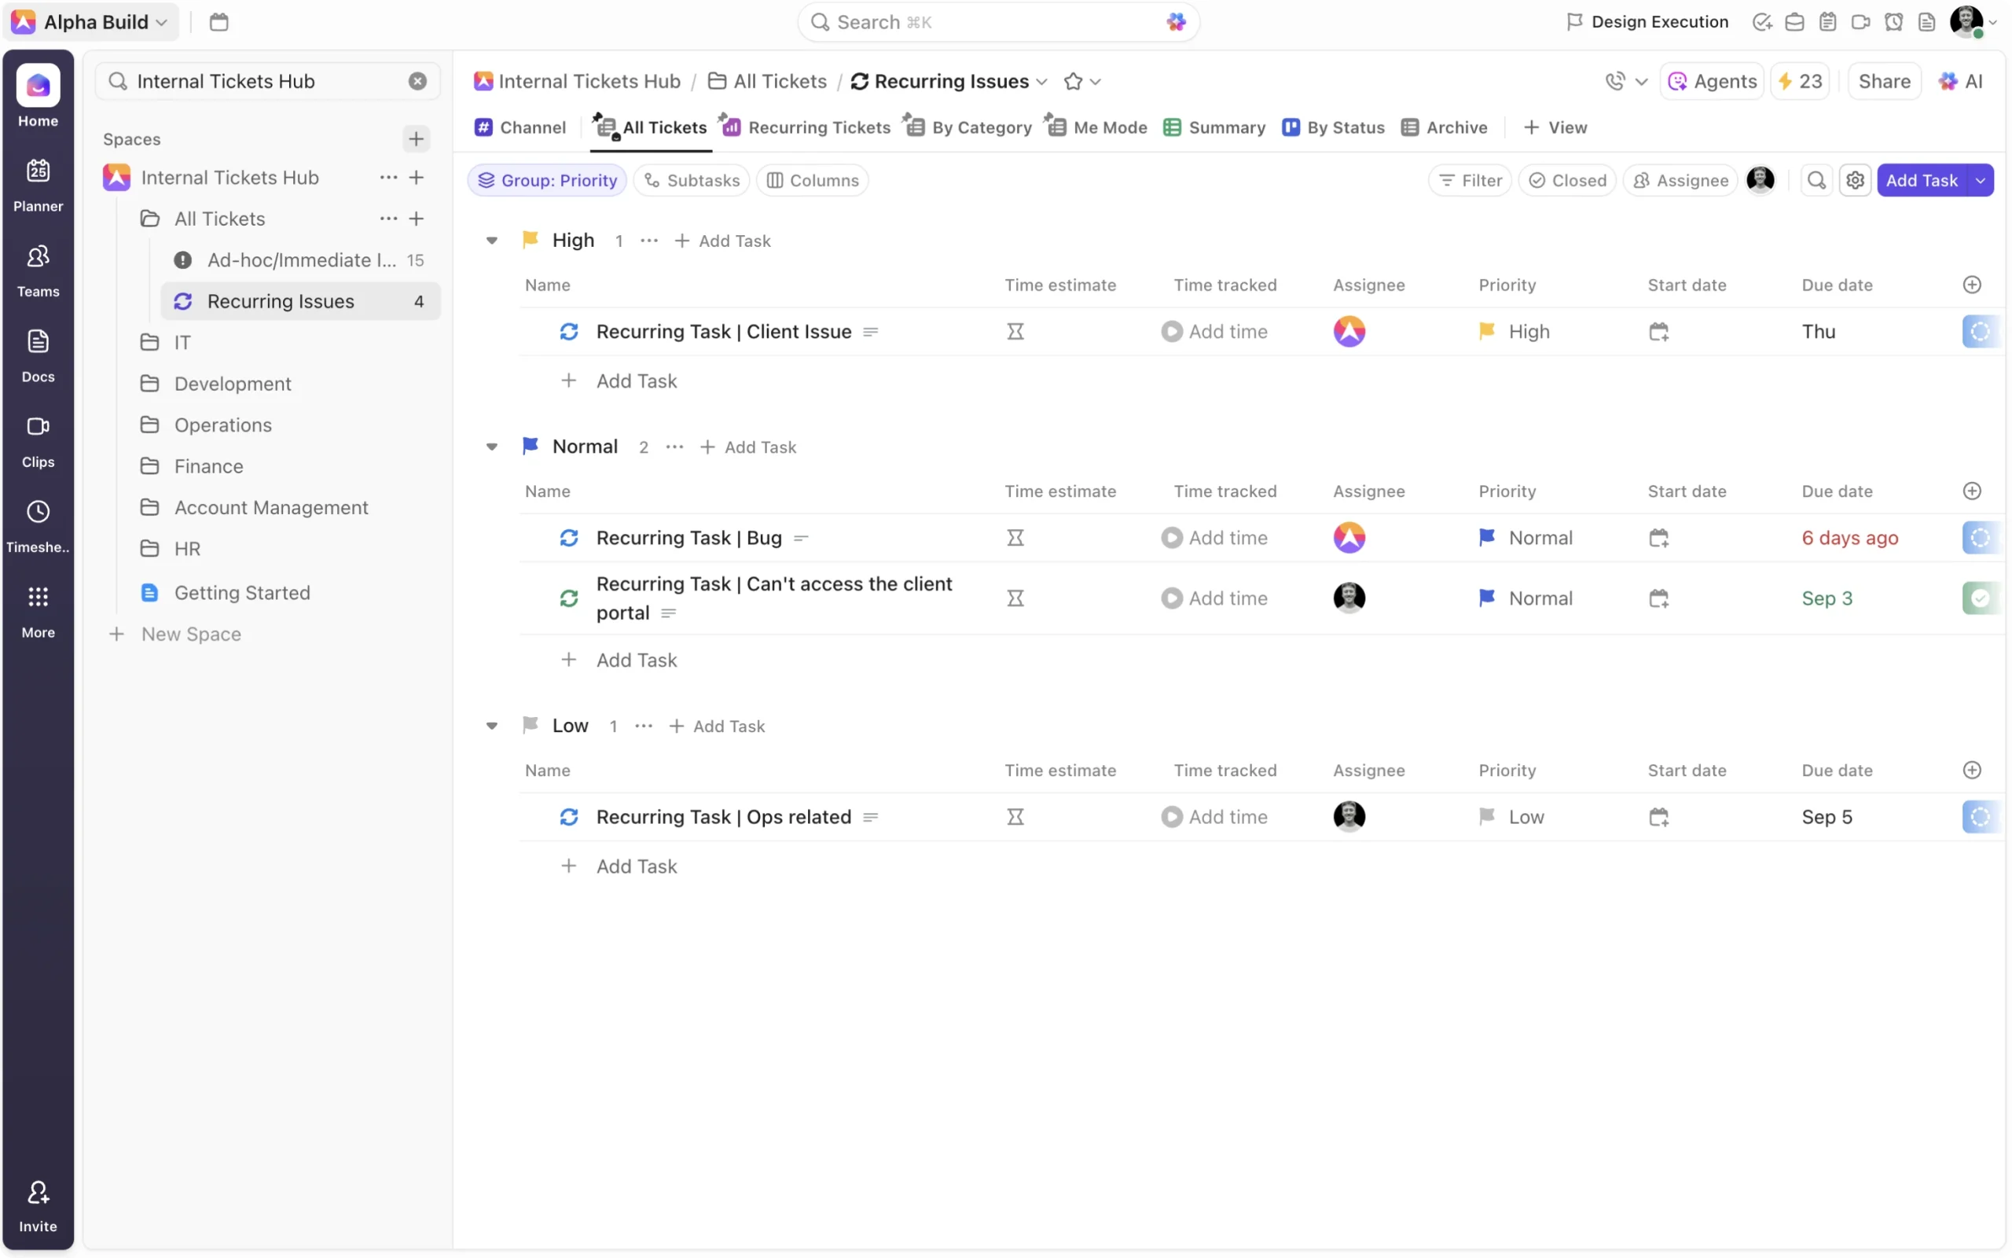Open the Add Task dropdown arrow

(1980, 181)
